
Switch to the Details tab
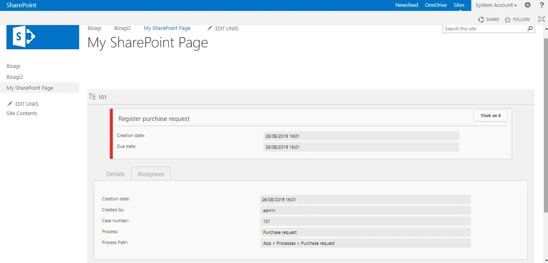pos(115,174)
